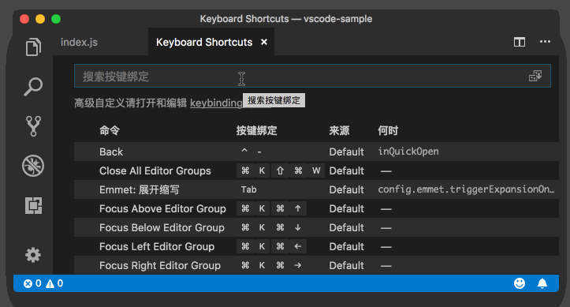Image resolution: width=570 pixels, height=307 pixels.
Task: Select Focus Right Editor Group command
Action: coord(316,265)
